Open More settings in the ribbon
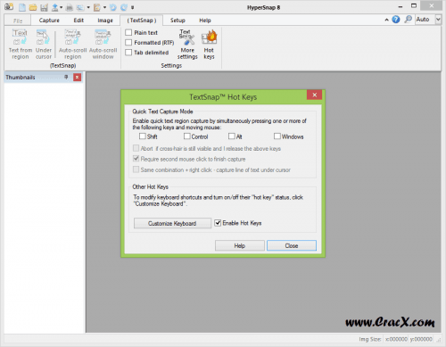446x347 pixels. click(187, 44)
